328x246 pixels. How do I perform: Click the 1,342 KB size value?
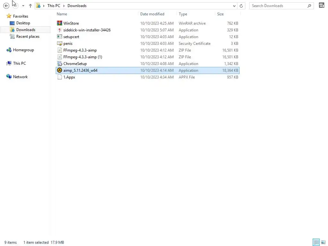pyautogui.click(x=231, y=64)
